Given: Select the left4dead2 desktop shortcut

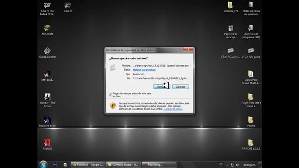Looking at the screenshot, I should tap(47, 76).
